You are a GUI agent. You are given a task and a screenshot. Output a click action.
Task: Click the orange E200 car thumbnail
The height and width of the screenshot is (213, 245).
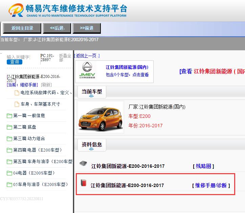click(101, 117)
